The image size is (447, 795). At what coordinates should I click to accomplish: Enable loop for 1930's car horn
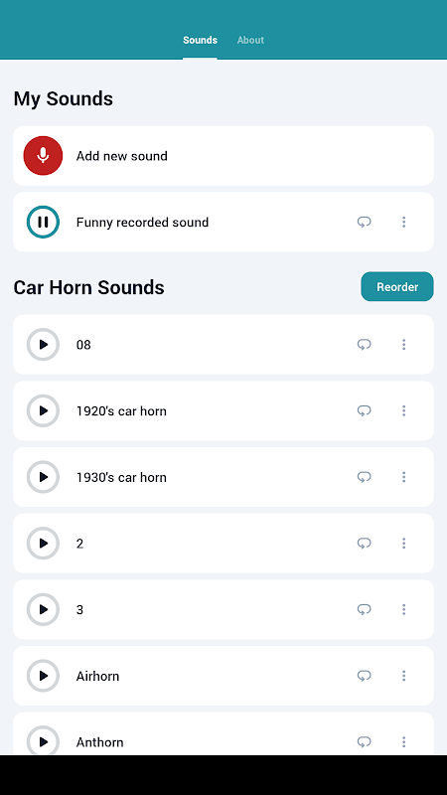[x=364, y=477]
